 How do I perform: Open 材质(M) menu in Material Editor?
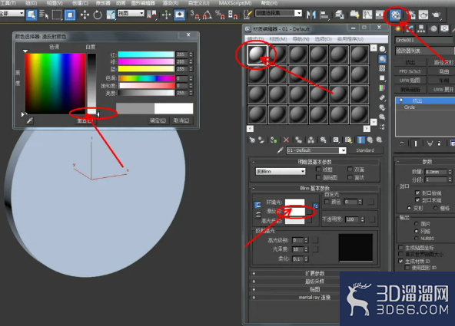278,39
